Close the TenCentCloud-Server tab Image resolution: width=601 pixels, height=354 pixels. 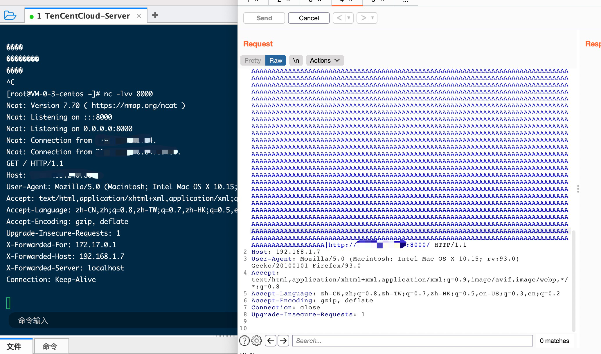pos(139,16)
